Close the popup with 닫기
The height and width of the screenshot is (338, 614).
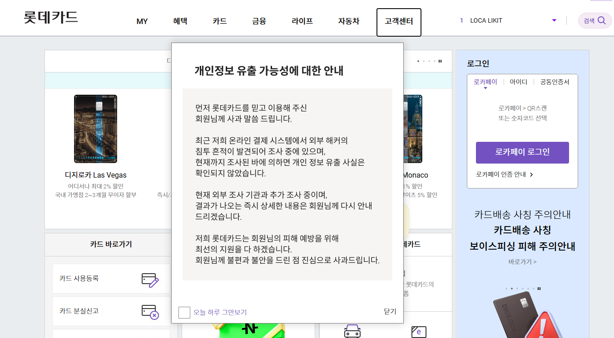[x=390, y=311]
